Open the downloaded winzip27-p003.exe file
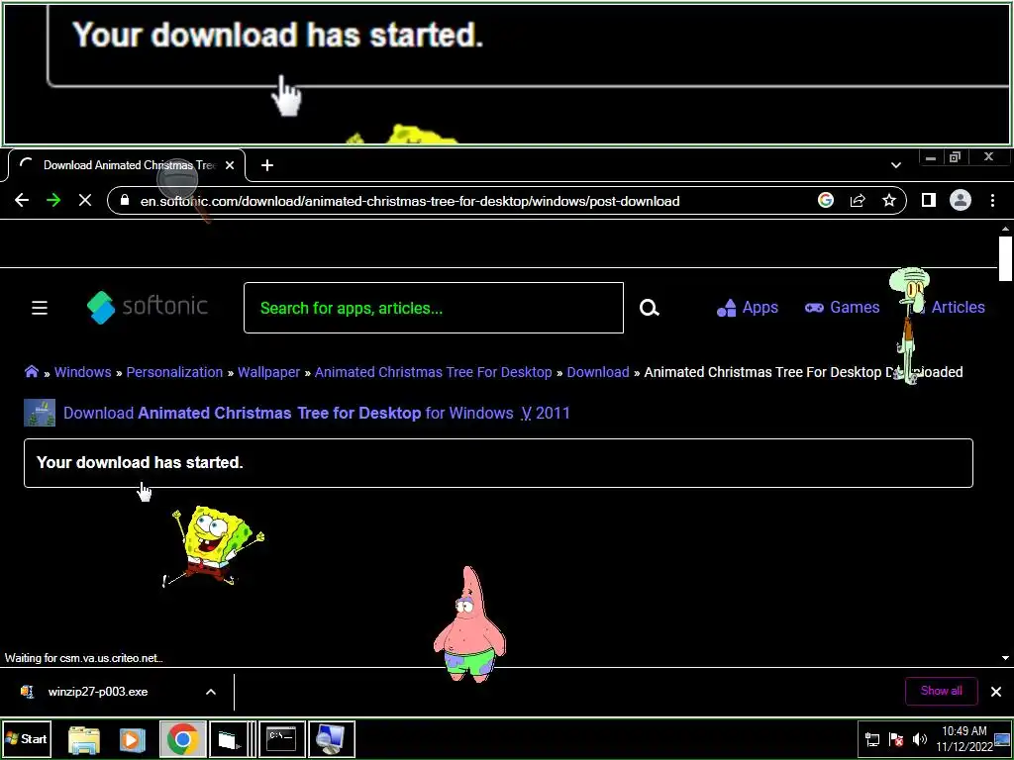 click(x=97, y=692)
